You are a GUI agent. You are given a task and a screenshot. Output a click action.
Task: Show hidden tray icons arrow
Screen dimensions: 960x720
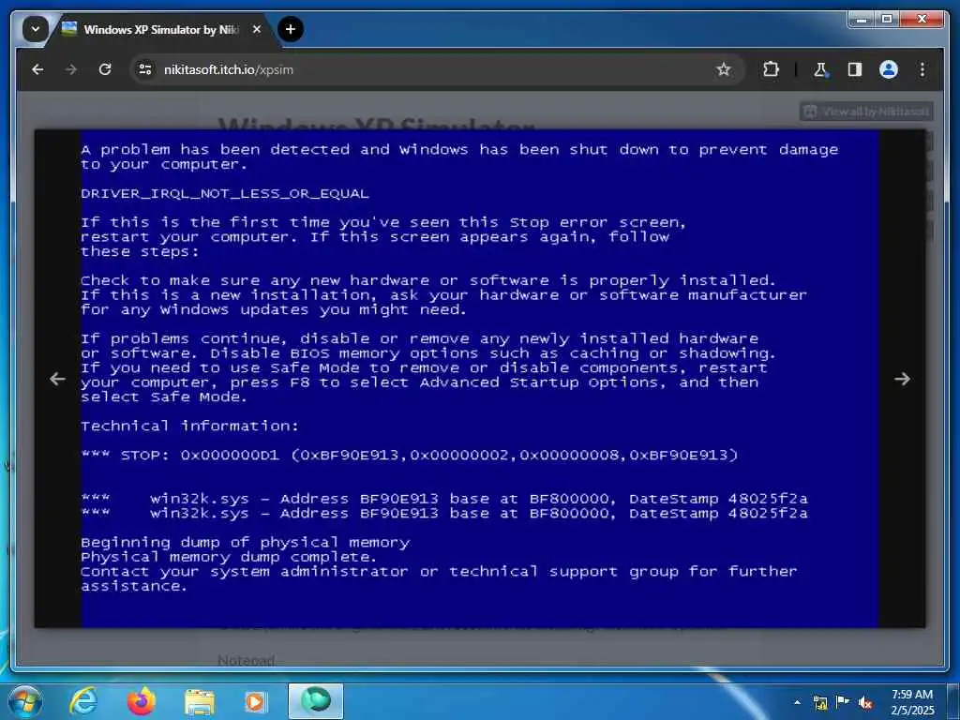(797, 702)
